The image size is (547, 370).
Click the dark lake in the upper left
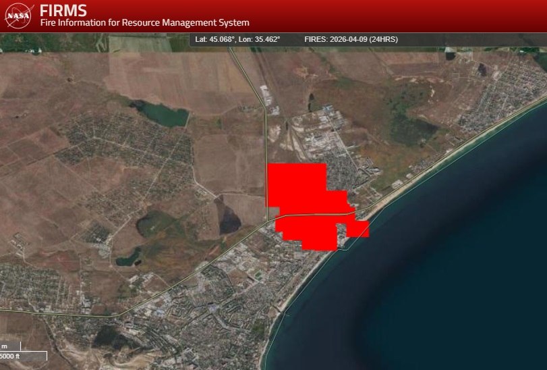click(162, 114)
